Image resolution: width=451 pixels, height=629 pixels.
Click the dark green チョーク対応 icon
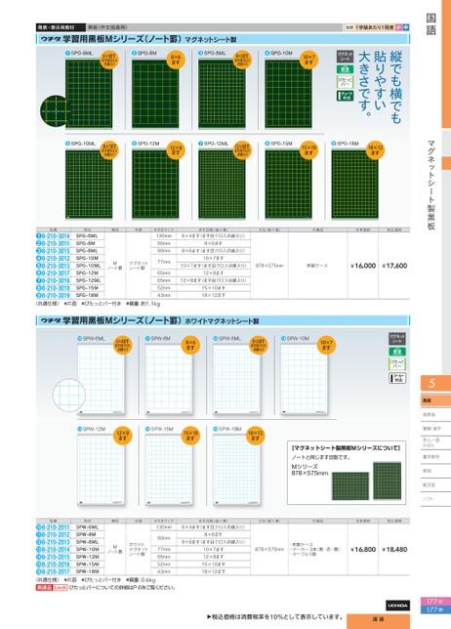345,96
